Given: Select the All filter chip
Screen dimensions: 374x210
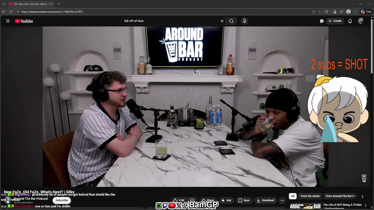Looking at the screenshot, I should click(293, 196).
